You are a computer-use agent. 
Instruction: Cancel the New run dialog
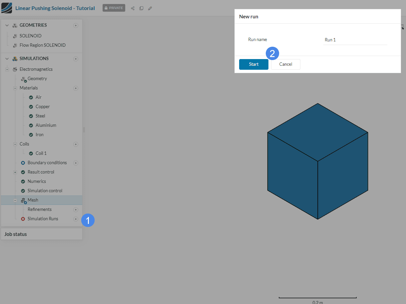pyautogui.click(x=285, y=64)
